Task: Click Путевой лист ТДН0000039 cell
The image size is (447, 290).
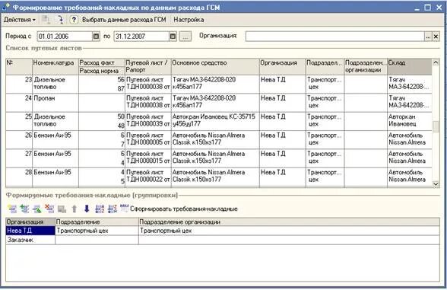Action: pos(148,121)
